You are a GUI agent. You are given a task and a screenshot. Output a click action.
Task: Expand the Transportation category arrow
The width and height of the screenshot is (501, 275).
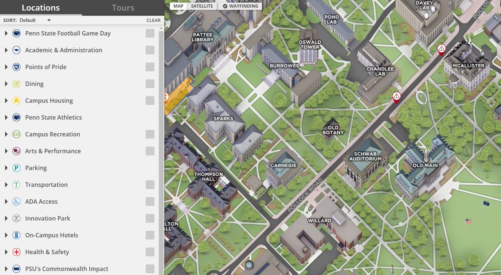click(x=6, y=185)
